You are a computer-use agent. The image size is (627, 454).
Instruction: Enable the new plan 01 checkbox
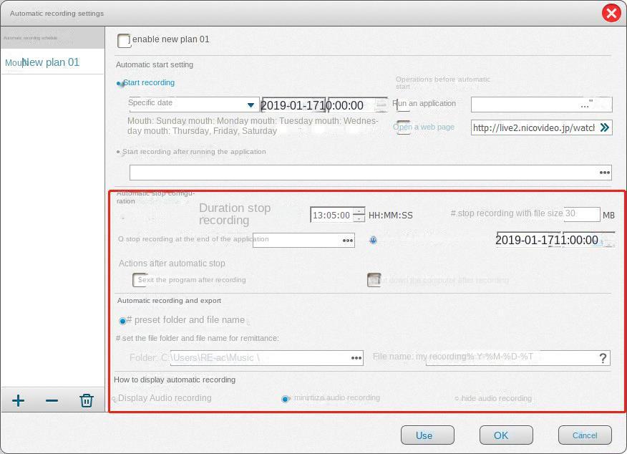(x=125, y=41)
